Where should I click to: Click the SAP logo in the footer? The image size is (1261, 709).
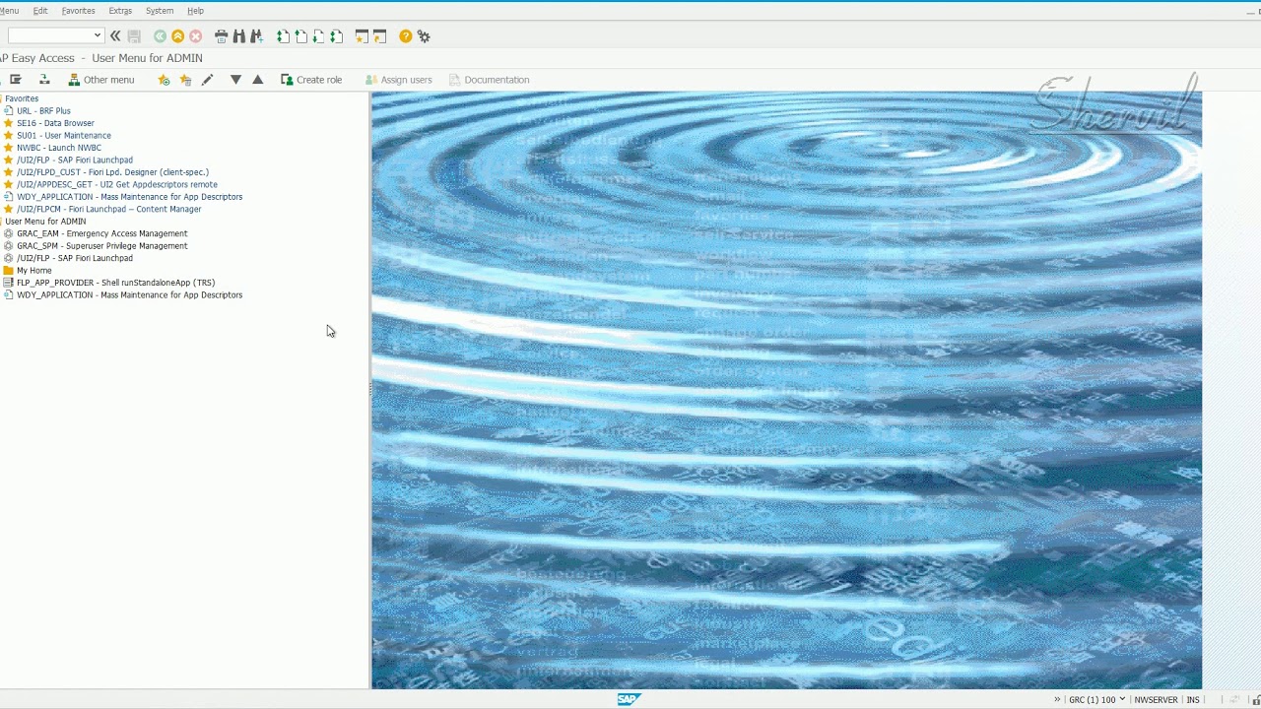tap(629, 700)
